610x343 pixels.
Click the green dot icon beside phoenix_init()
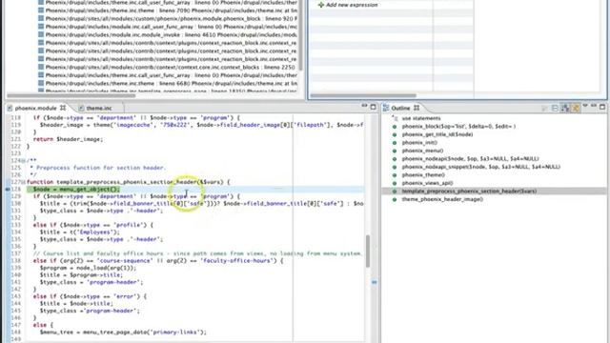(x=395, y=143)
